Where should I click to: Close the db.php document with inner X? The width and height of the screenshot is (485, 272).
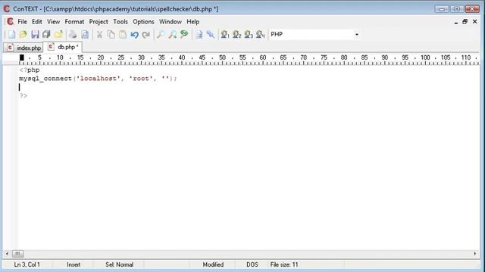coord(475,22)
